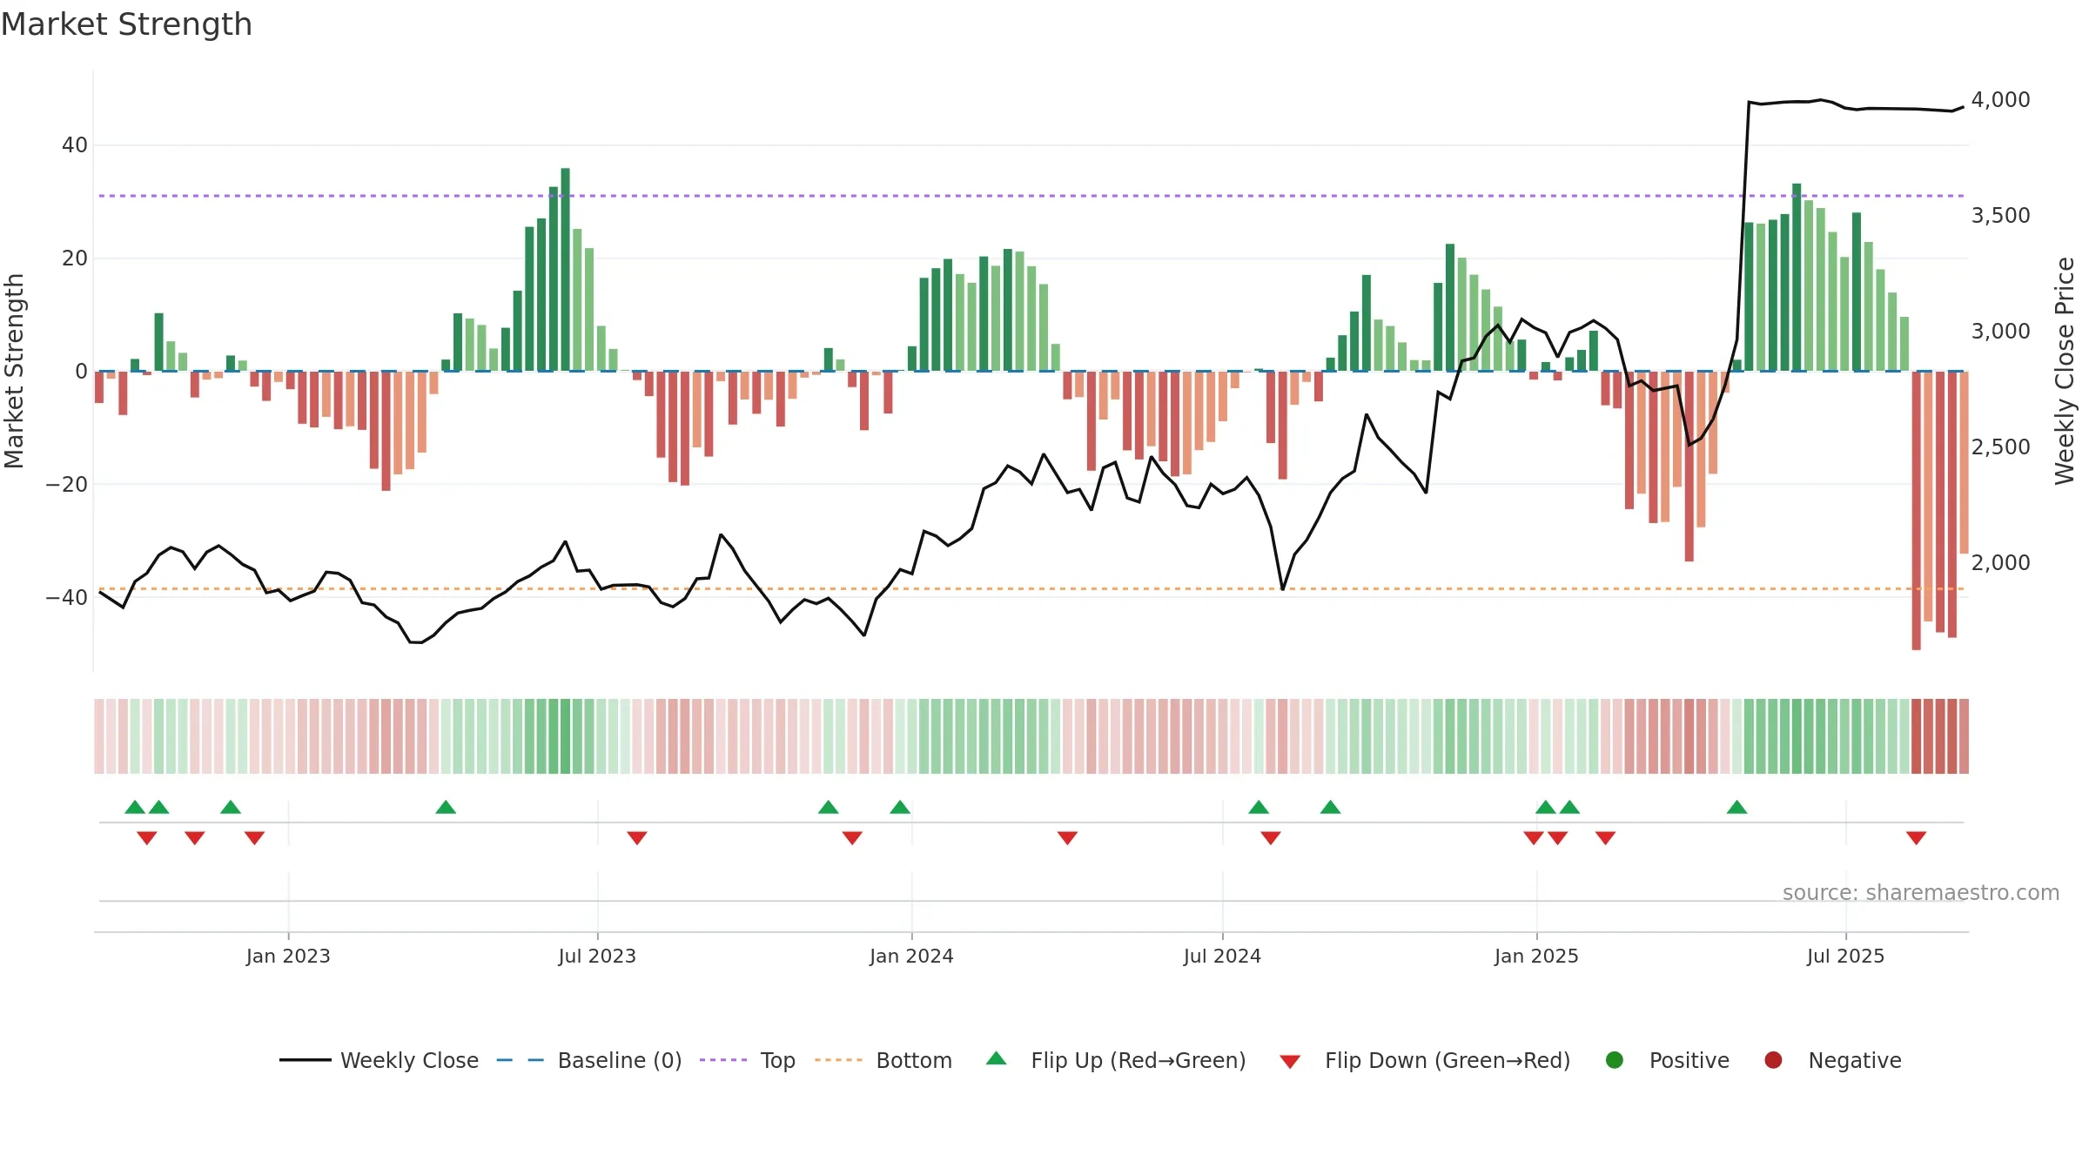Screen dimensions: 2089x1175
Task: Toggle the 'Negative' legend label
Action: pyautogui.click(x=1855, y=1060)
